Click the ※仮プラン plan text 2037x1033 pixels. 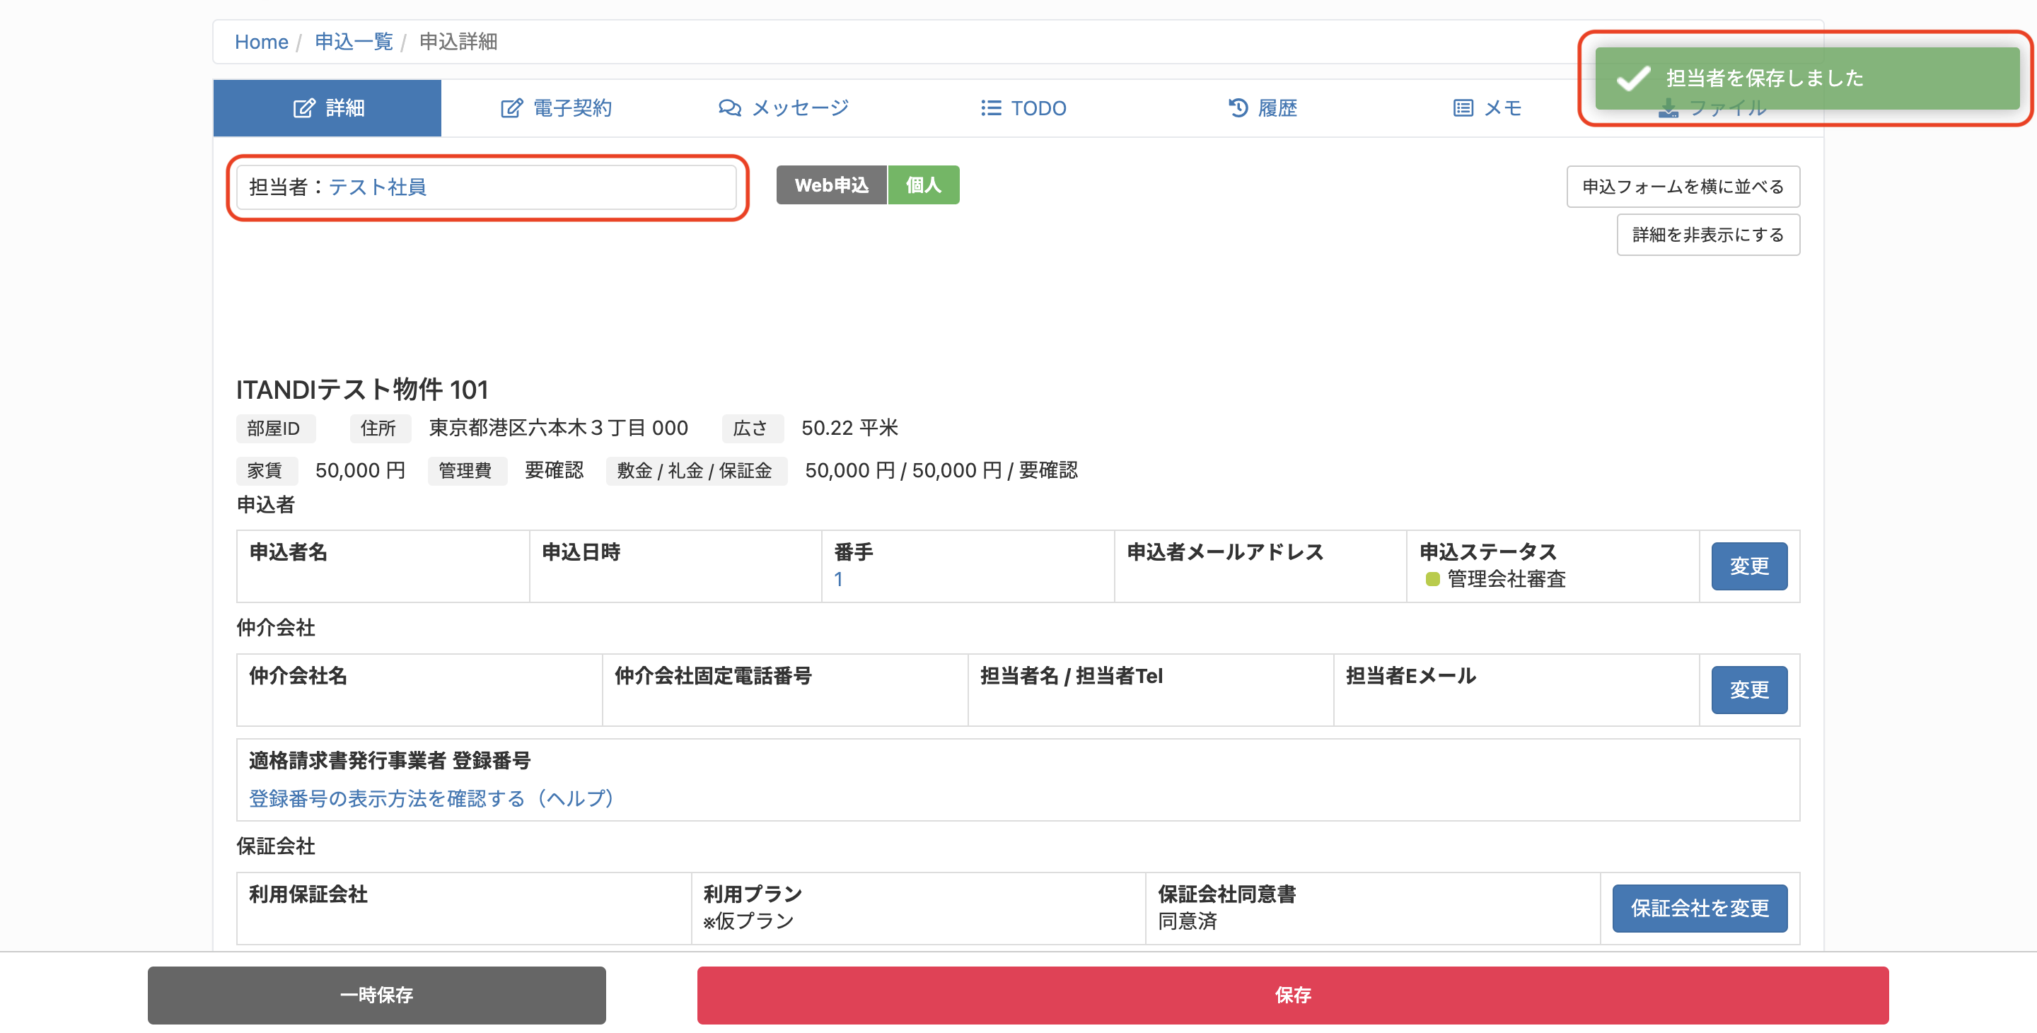748,921
